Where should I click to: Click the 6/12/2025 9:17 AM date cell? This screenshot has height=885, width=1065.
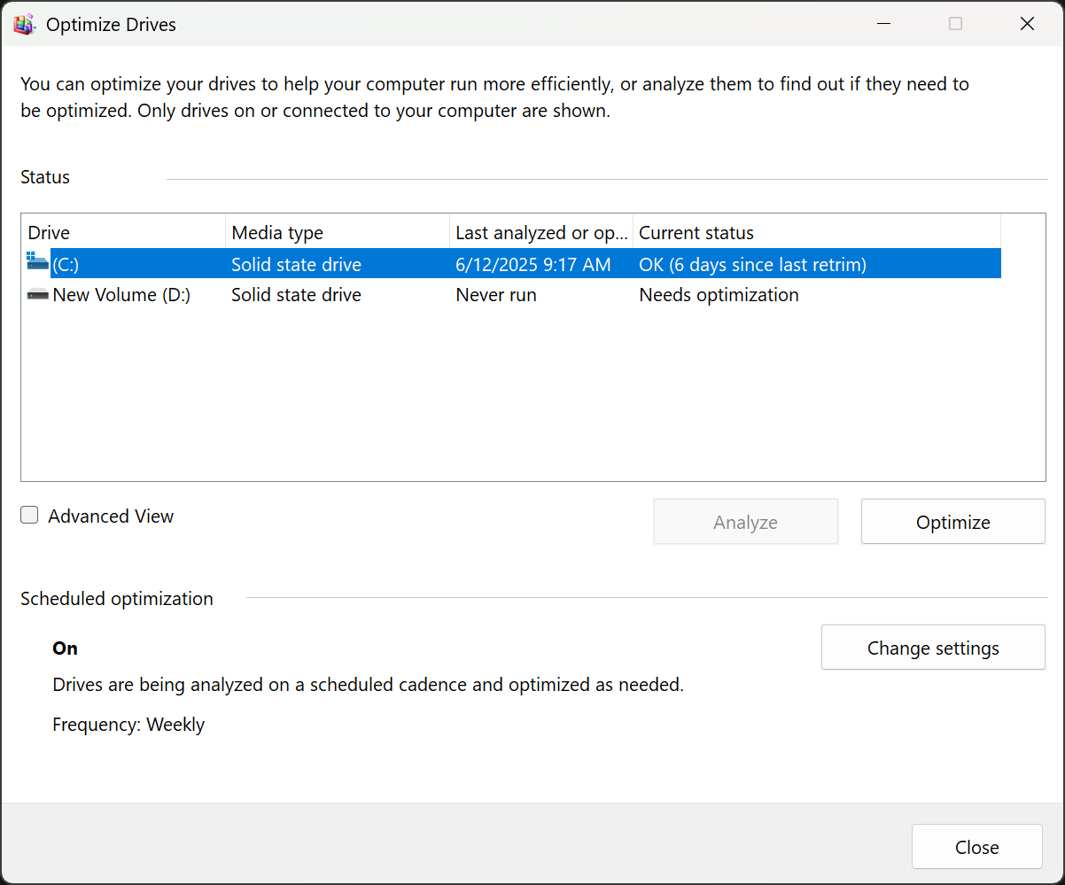coord(532,265)
